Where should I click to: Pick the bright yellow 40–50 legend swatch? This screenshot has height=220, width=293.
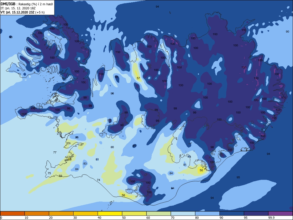110,214
